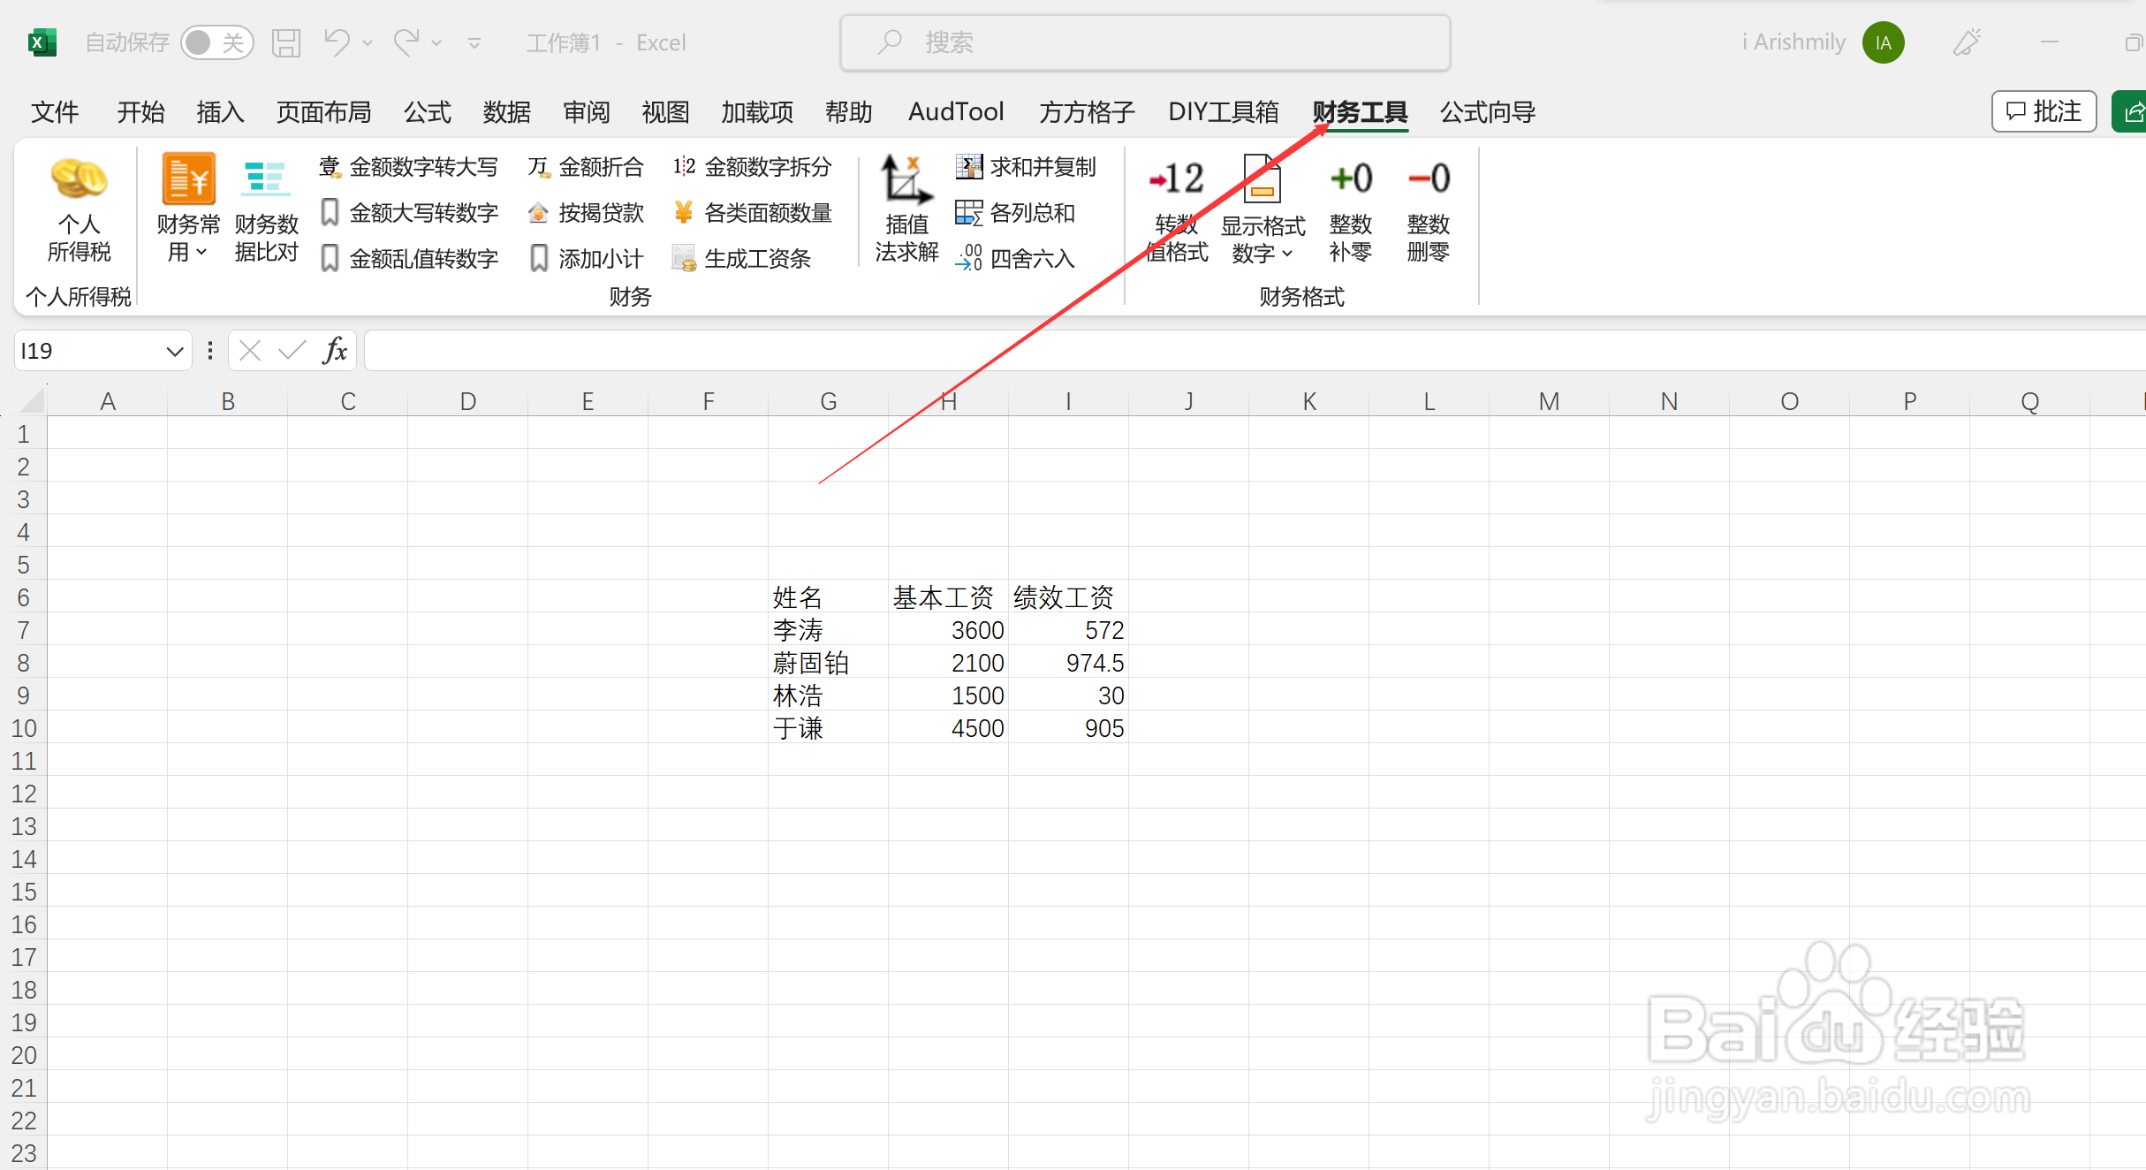The width and height of the screenshot is (2146, 1170).
Task: Click the Save icon in title bar
Action: [286, 42]
